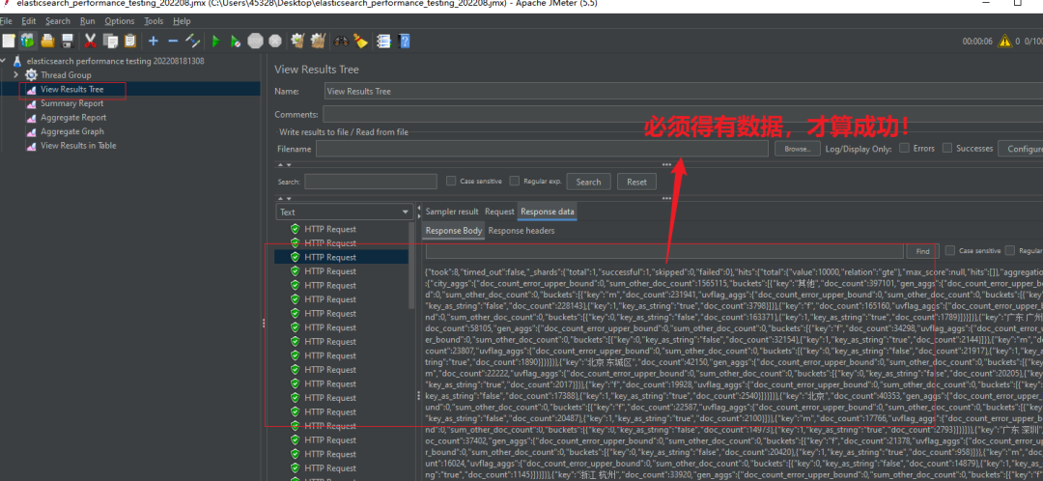Focus the Comments input field
The image size is (1043, 481).
pos(683,114)
